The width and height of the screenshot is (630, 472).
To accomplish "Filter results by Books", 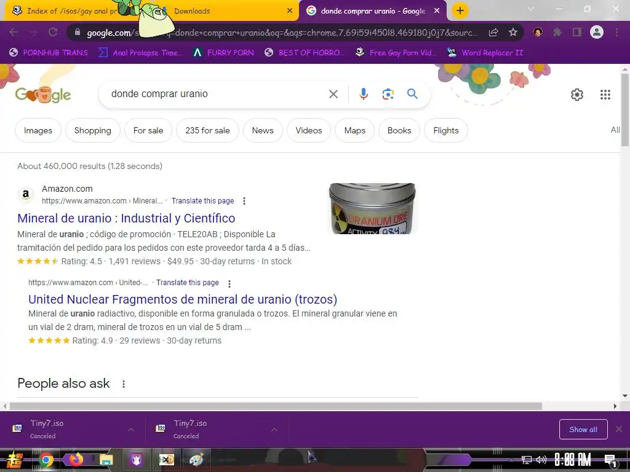I will click(399, 130).
